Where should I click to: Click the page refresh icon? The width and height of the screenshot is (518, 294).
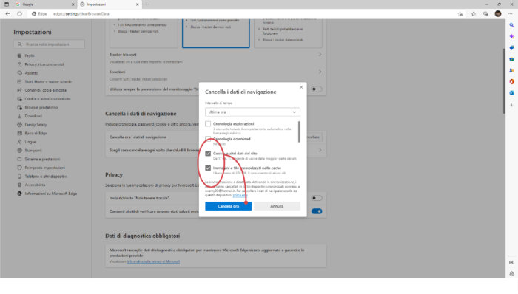pos(19,14)
